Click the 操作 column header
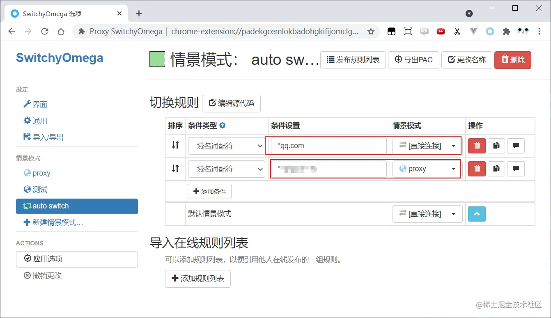This screenshot has height=318, width=551. click(475, 126)
